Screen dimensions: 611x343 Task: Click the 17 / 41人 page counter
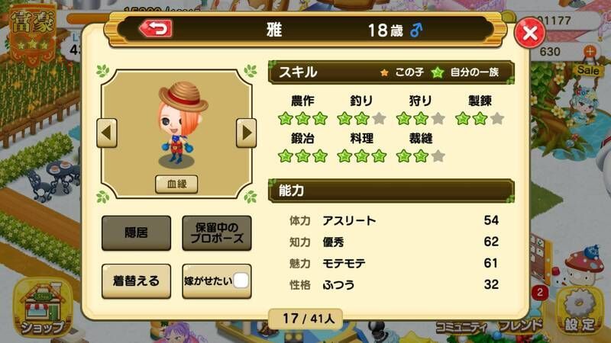tap(306, 319)
